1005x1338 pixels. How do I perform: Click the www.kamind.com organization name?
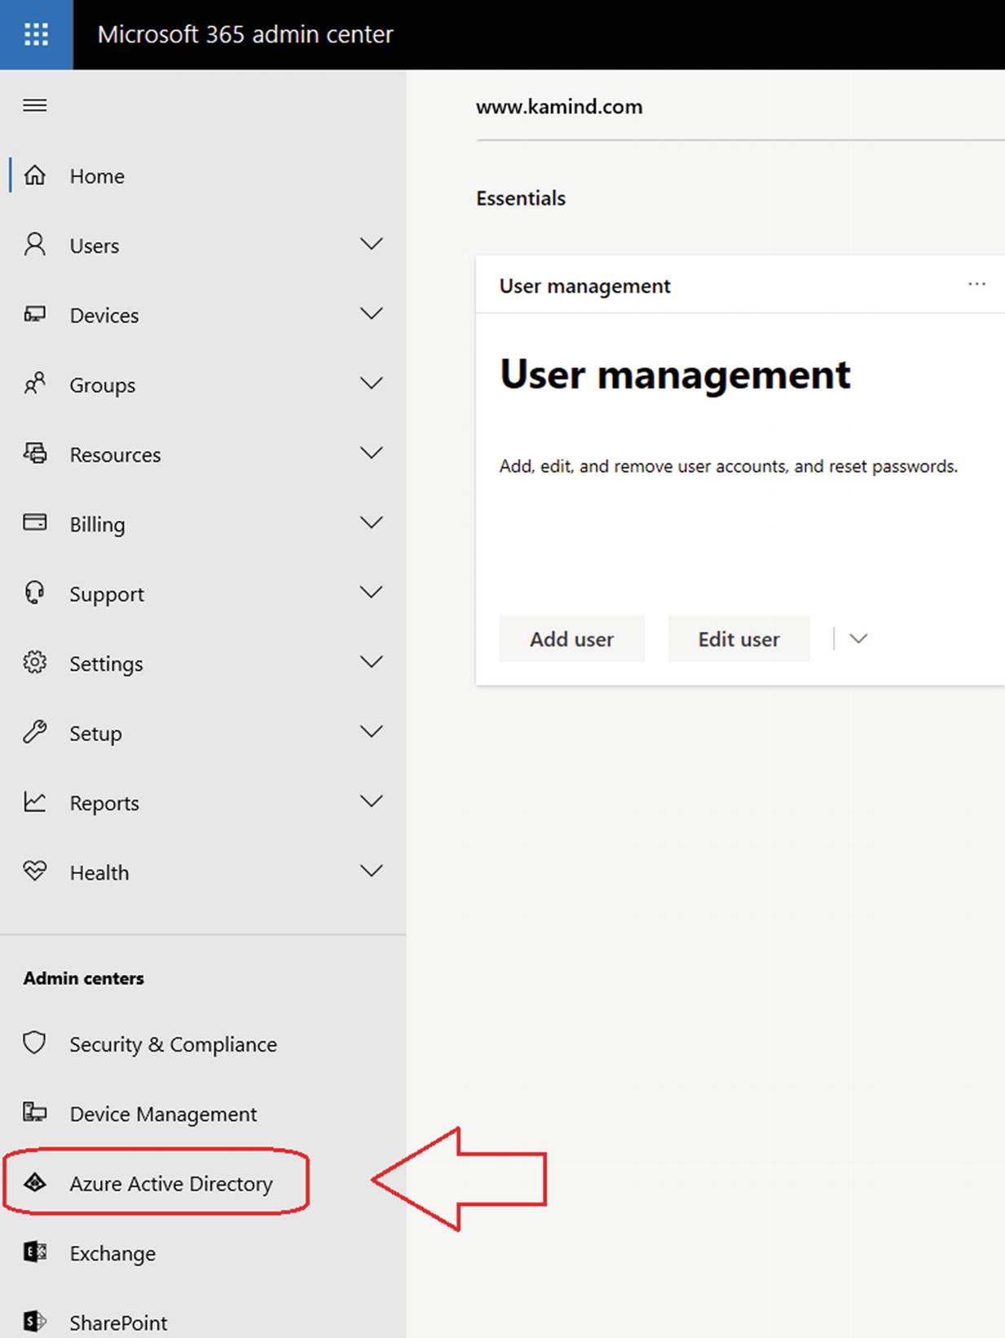[559, 107]
